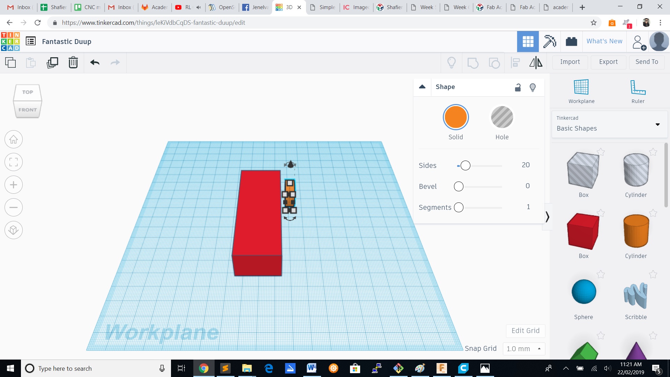
Task: Toggle shape visibility lightbulb in panel
Action: (x=533, y=87)
